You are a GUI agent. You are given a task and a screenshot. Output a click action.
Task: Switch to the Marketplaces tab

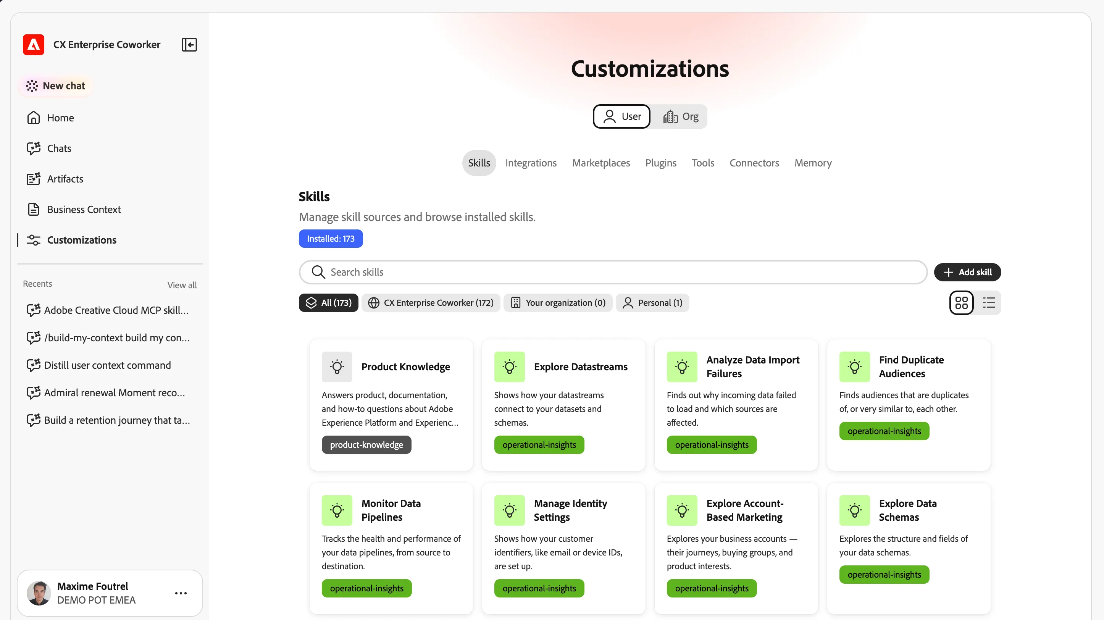(601, 163)
